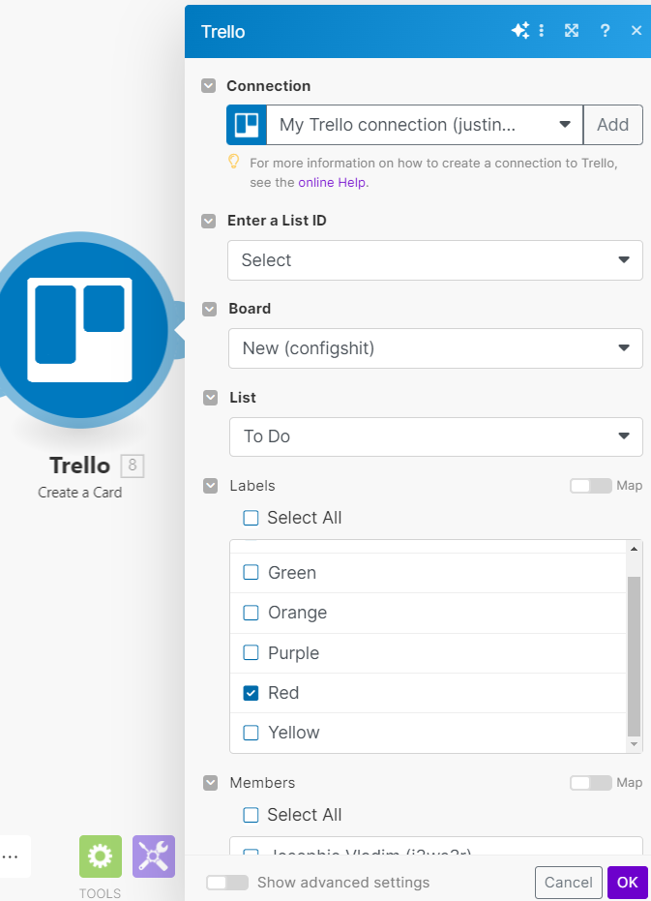Check the Yellow label checkbox
651x901 pixels.
pos(252,733)
